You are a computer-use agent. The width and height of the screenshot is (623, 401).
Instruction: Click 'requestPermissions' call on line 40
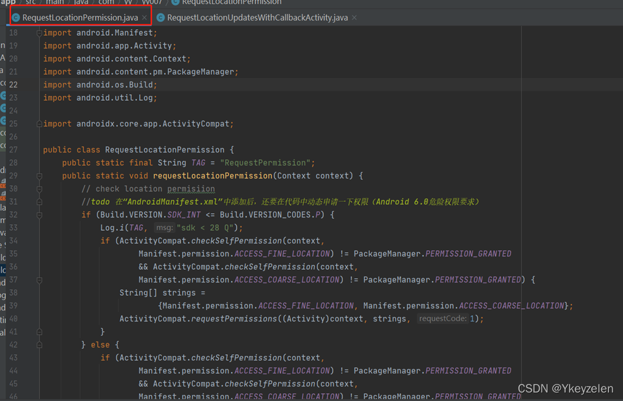coord(234,319)
